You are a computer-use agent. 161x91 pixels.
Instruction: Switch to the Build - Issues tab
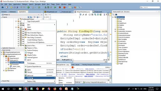tap(75, 65)
